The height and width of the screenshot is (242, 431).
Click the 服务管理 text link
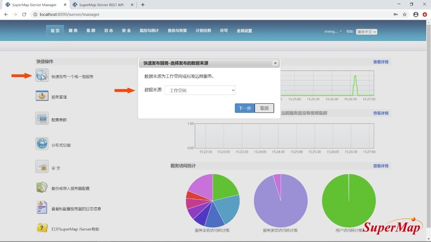59,97
